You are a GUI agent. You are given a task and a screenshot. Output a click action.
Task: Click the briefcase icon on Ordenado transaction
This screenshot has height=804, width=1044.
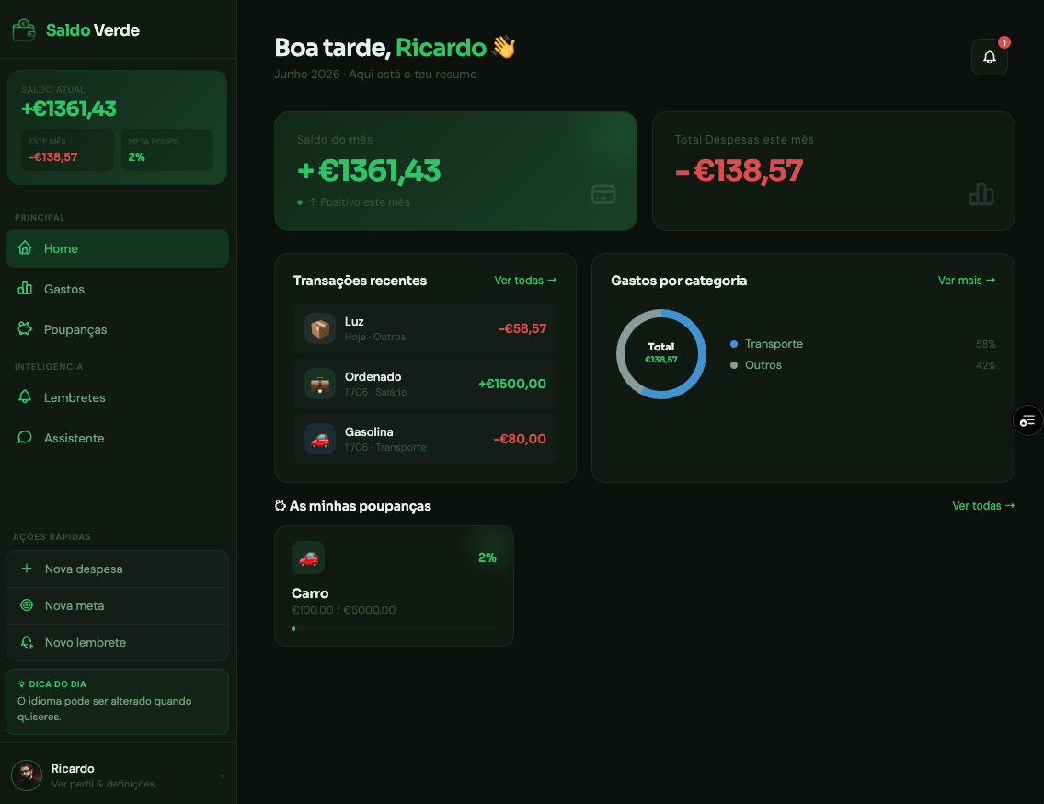[x=320, y=384]
